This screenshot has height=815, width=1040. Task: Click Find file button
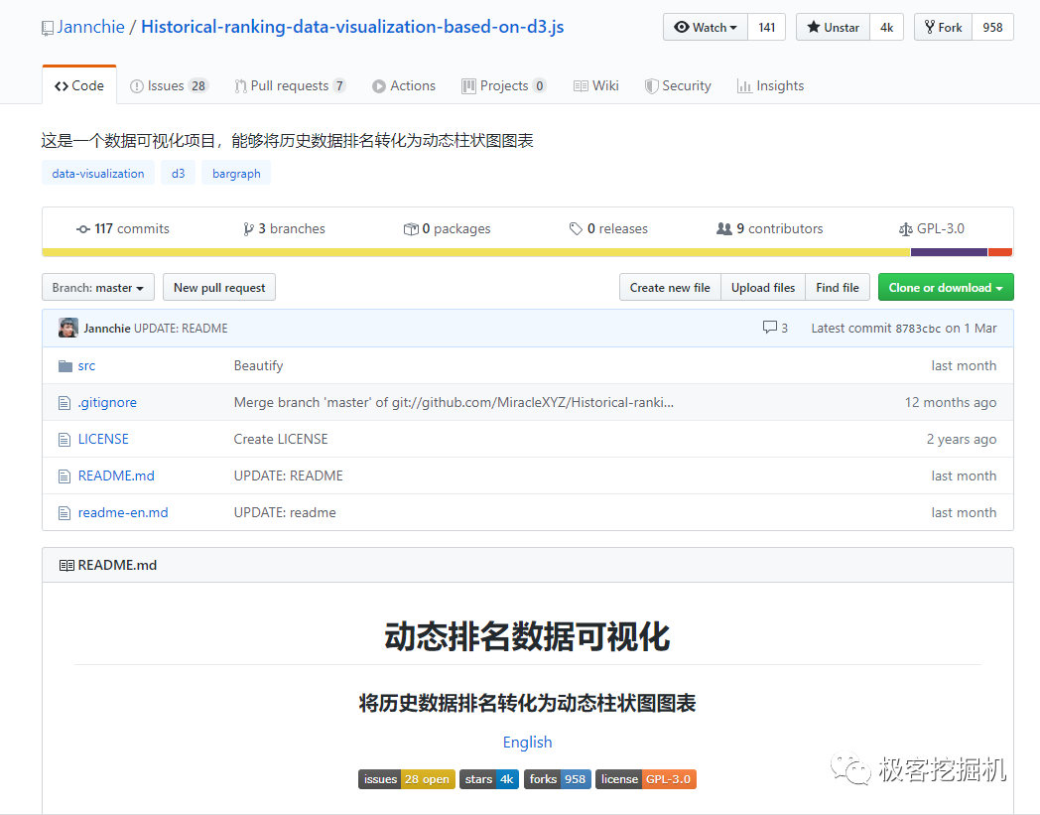837,287
